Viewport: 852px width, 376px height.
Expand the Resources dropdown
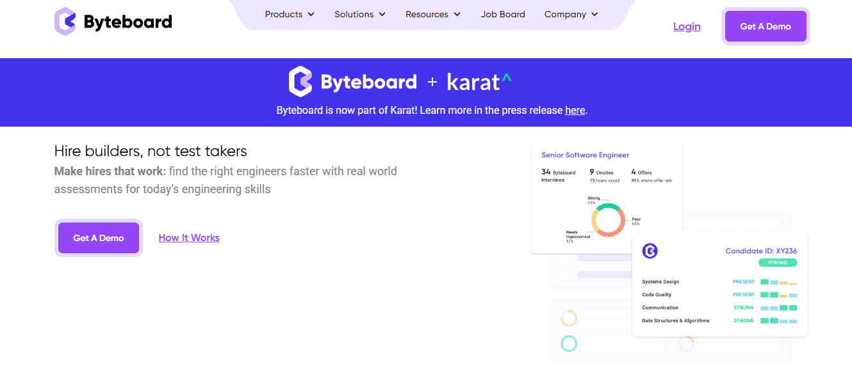pyautogui.click(x=432, y=13)
